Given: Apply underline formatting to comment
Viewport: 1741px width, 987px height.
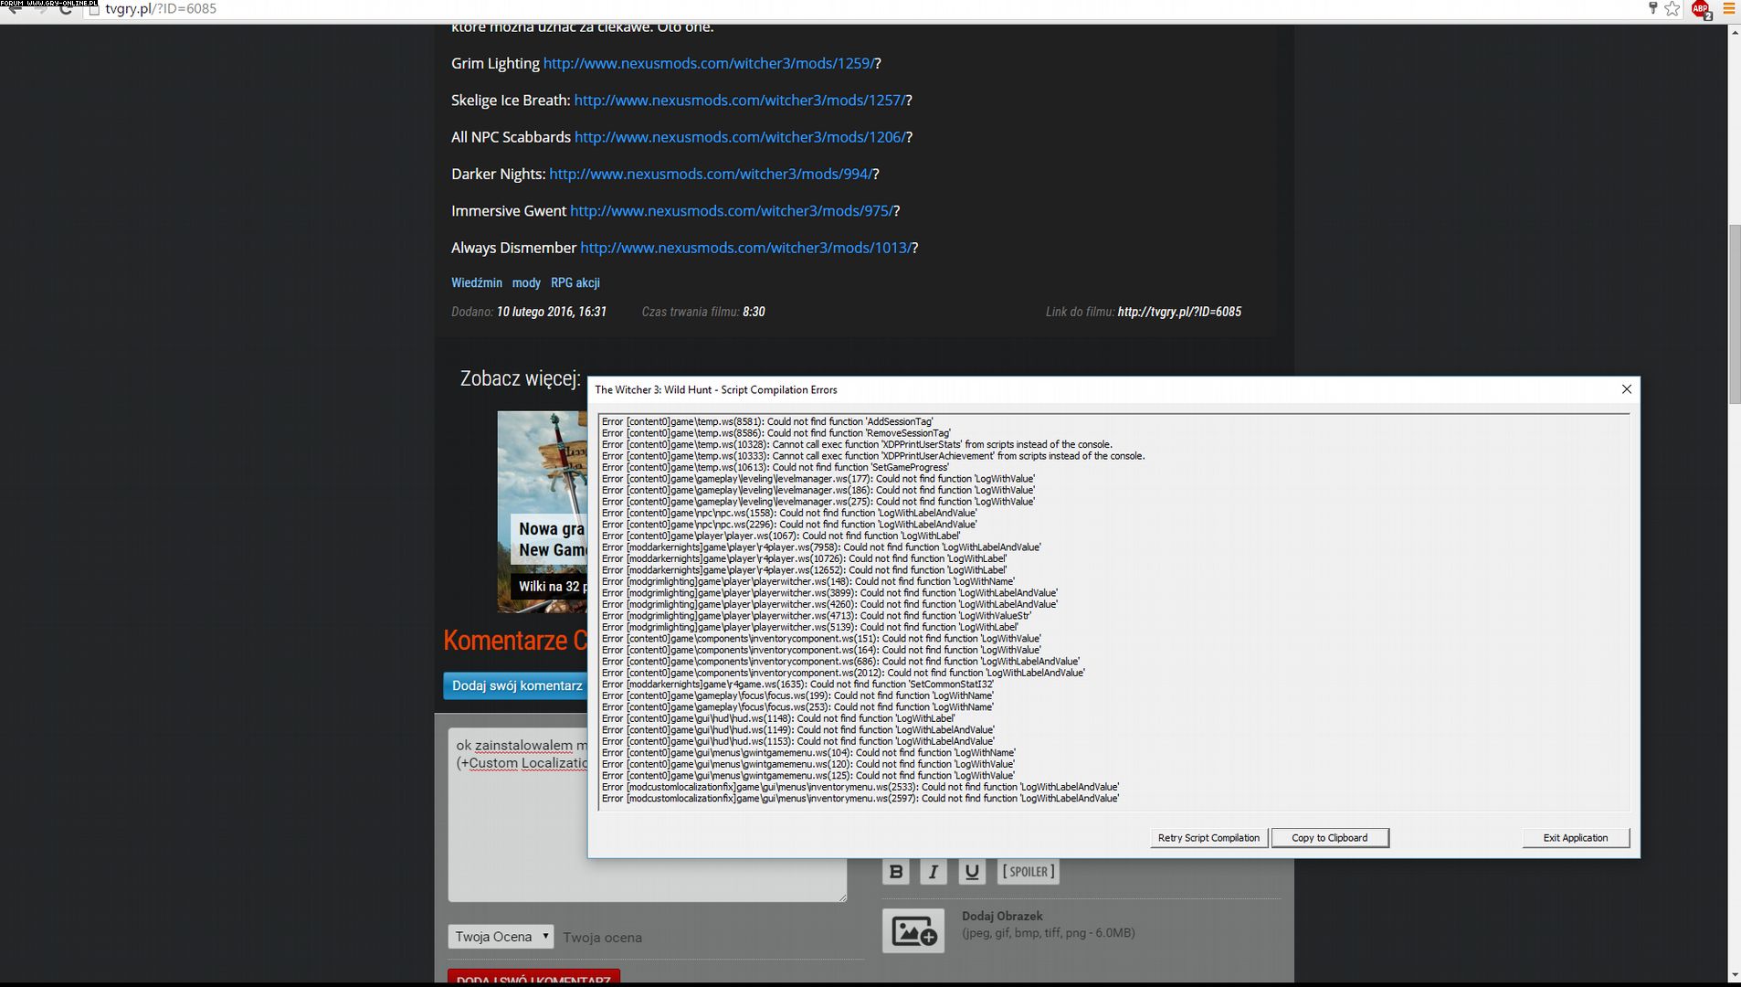Looking at the screenshot, I should (971, 872).
